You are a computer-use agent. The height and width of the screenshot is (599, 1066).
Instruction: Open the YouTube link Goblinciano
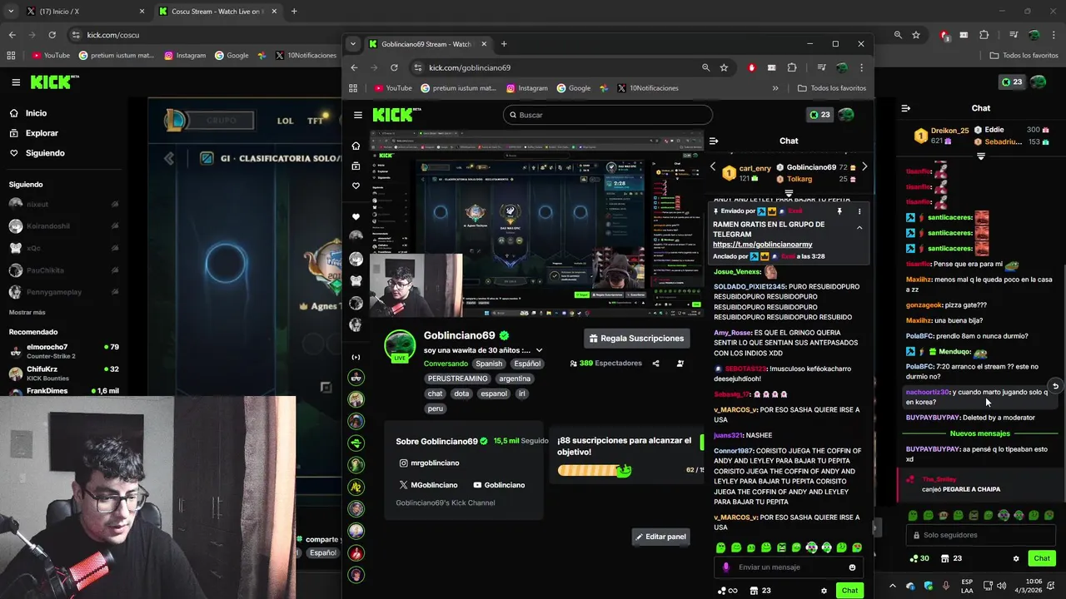point(499,485)
